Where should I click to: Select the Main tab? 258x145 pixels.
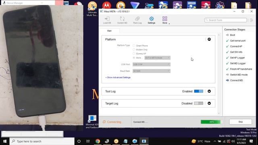(x=109, y=31)
